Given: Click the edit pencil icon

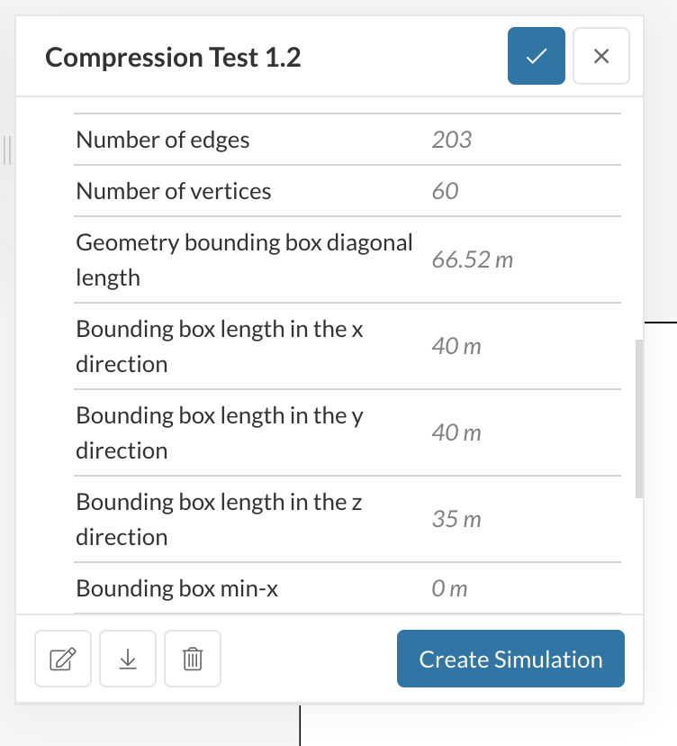Looking at the screenshot, I should [62, 660].
